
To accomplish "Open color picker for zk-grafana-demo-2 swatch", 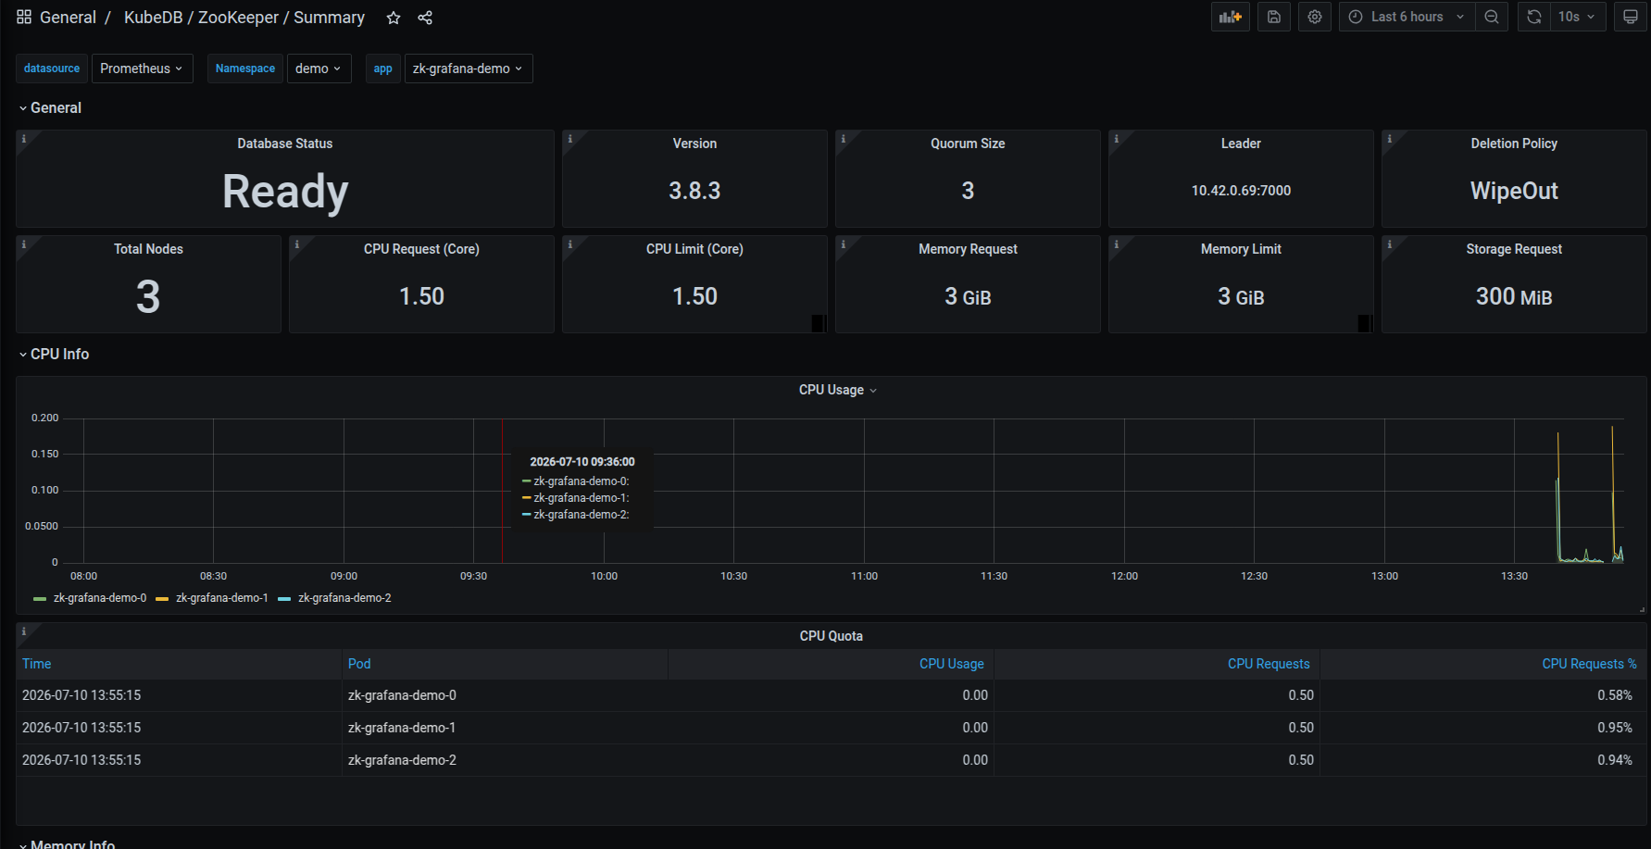I will [x=284, y=599].
